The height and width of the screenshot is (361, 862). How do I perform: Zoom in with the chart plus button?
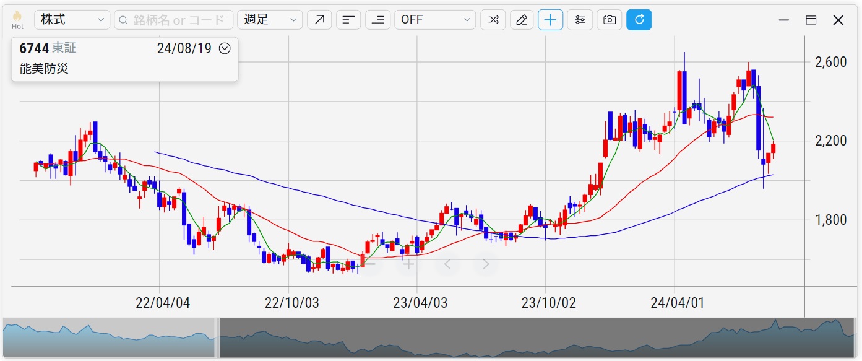pos(408,264)
